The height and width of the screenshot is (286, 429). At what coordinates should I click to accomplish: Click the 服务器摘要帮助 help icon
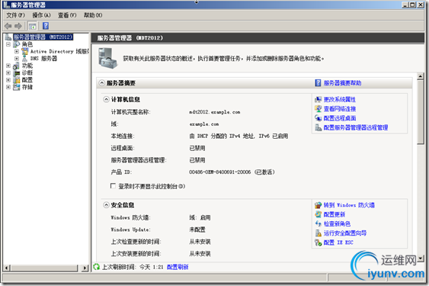coord(318,82)
